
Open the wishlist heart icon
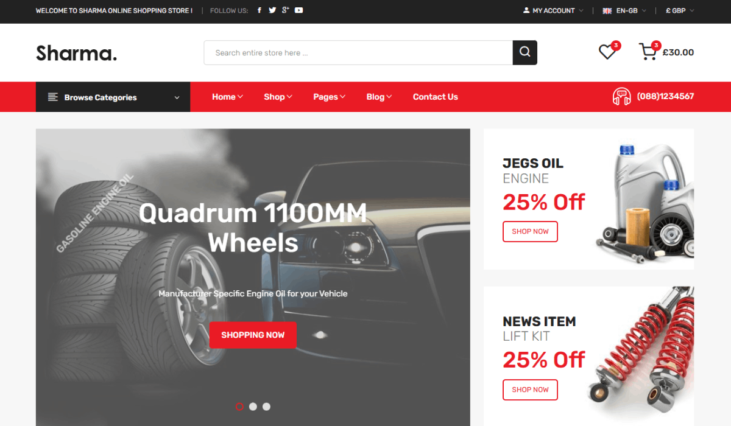tap(607, 52)
